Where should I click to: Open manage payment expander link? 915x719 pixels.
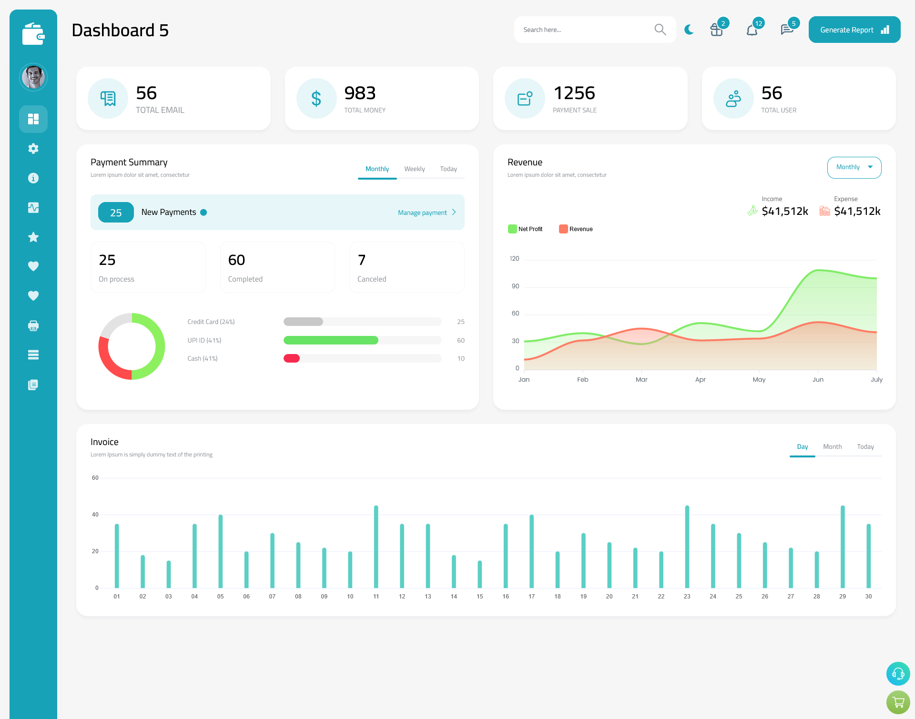coord(427,213)
